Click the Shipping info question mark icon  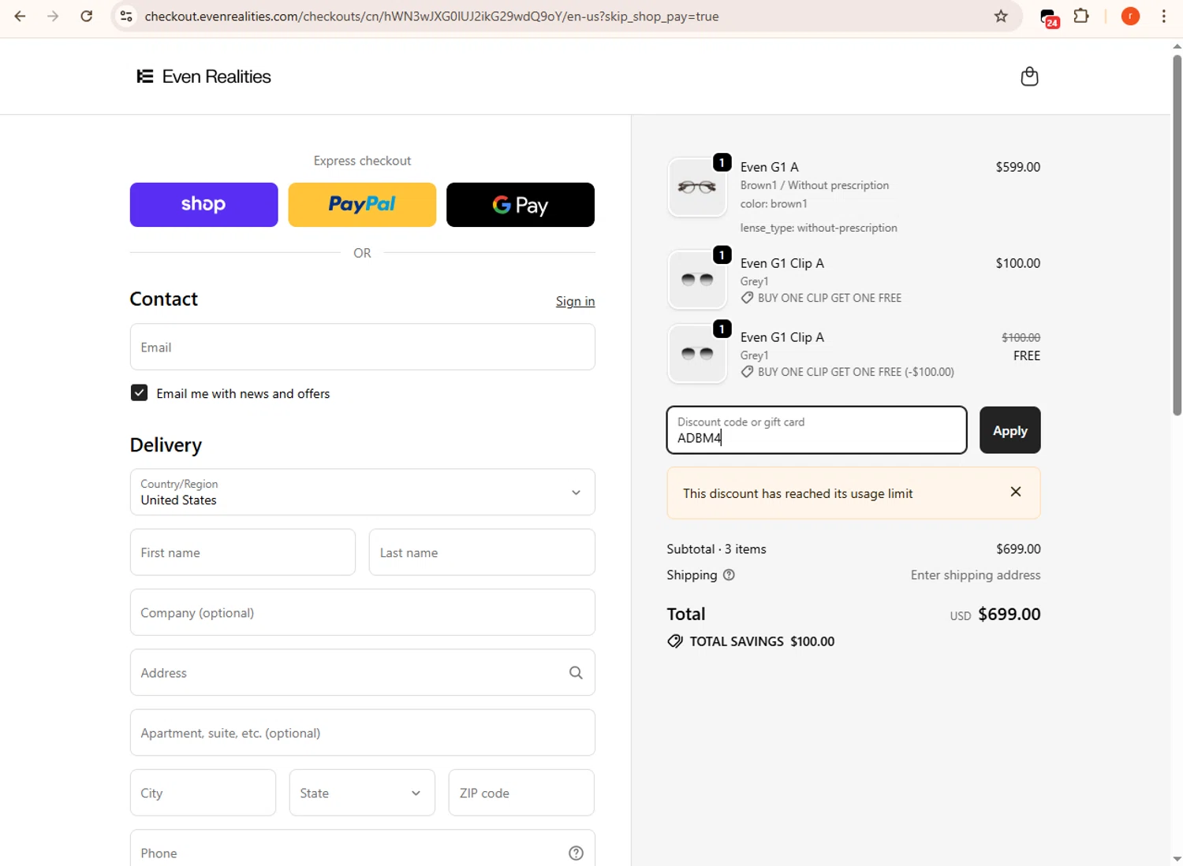729,575
